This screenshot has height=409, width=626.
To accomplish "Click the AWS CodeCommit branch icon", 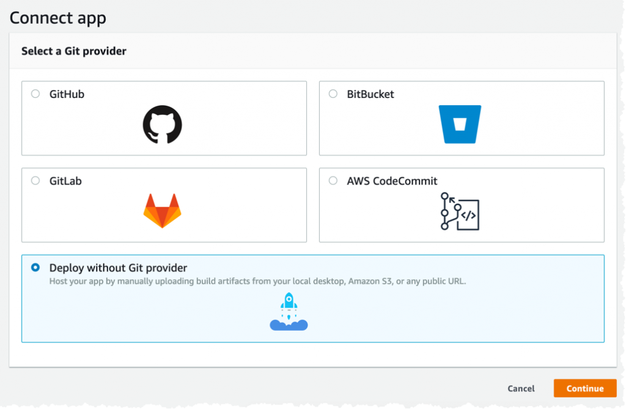I will click(x=460, y=212).
